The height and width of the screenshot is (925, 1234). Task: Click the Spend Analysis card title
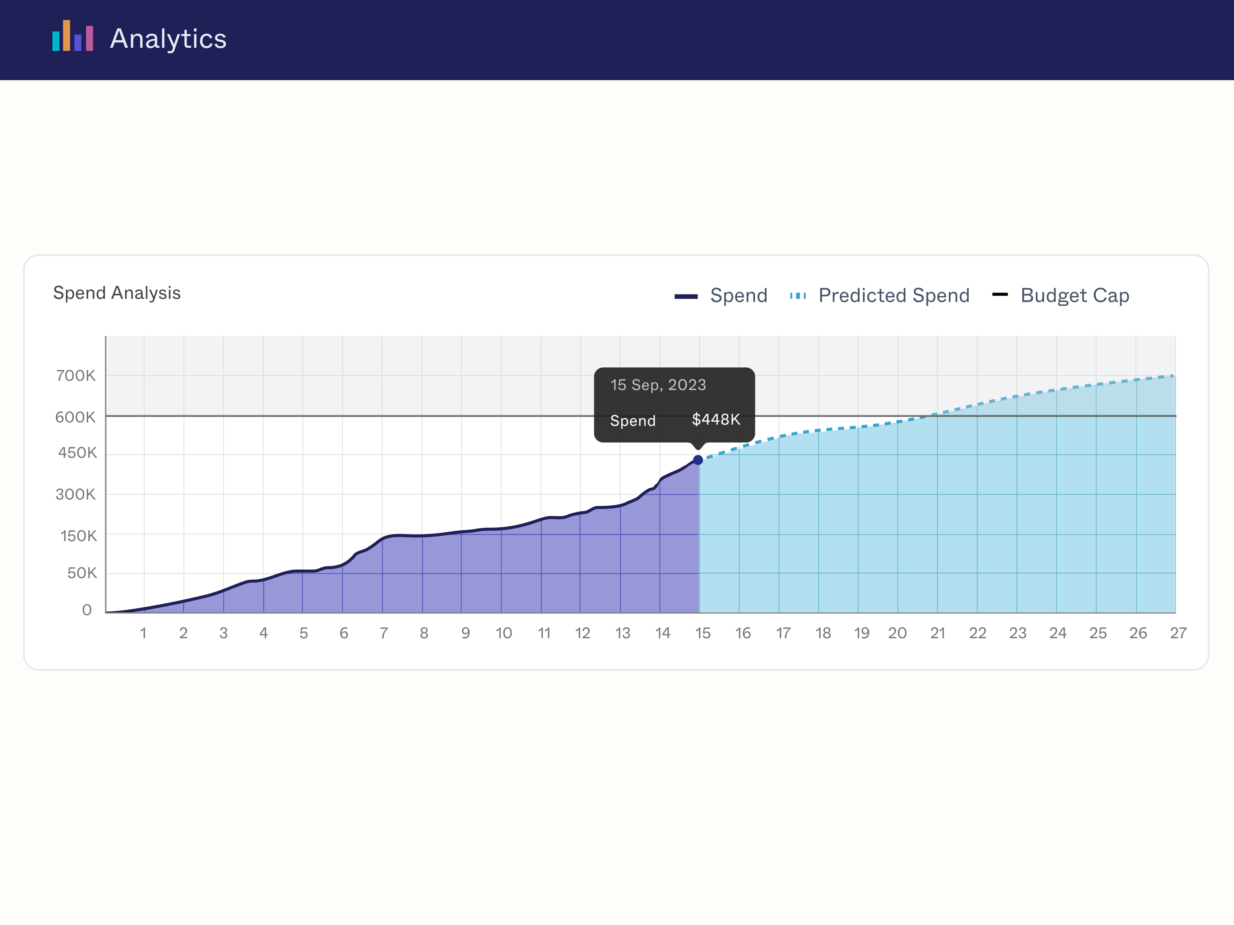pyautogui.click(x=116, y=293)
